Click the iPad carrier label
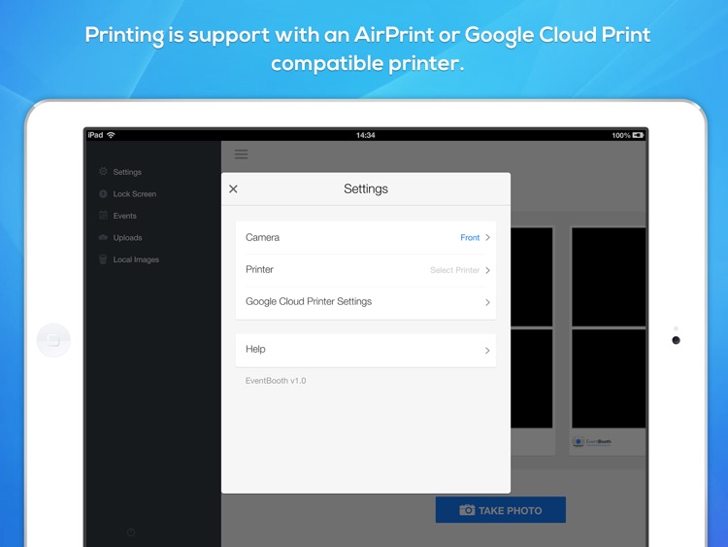 (95, 135)
